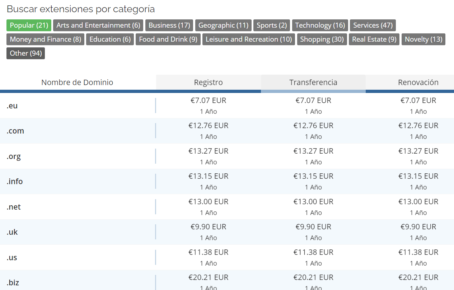The width and height of the screenshot is (454, 290).
Task: Click the .uk registration price €9.90 EUR
Action: (x=209, y=227)
